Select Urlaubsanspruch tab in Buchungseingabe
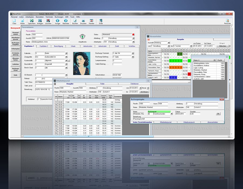 189,122
